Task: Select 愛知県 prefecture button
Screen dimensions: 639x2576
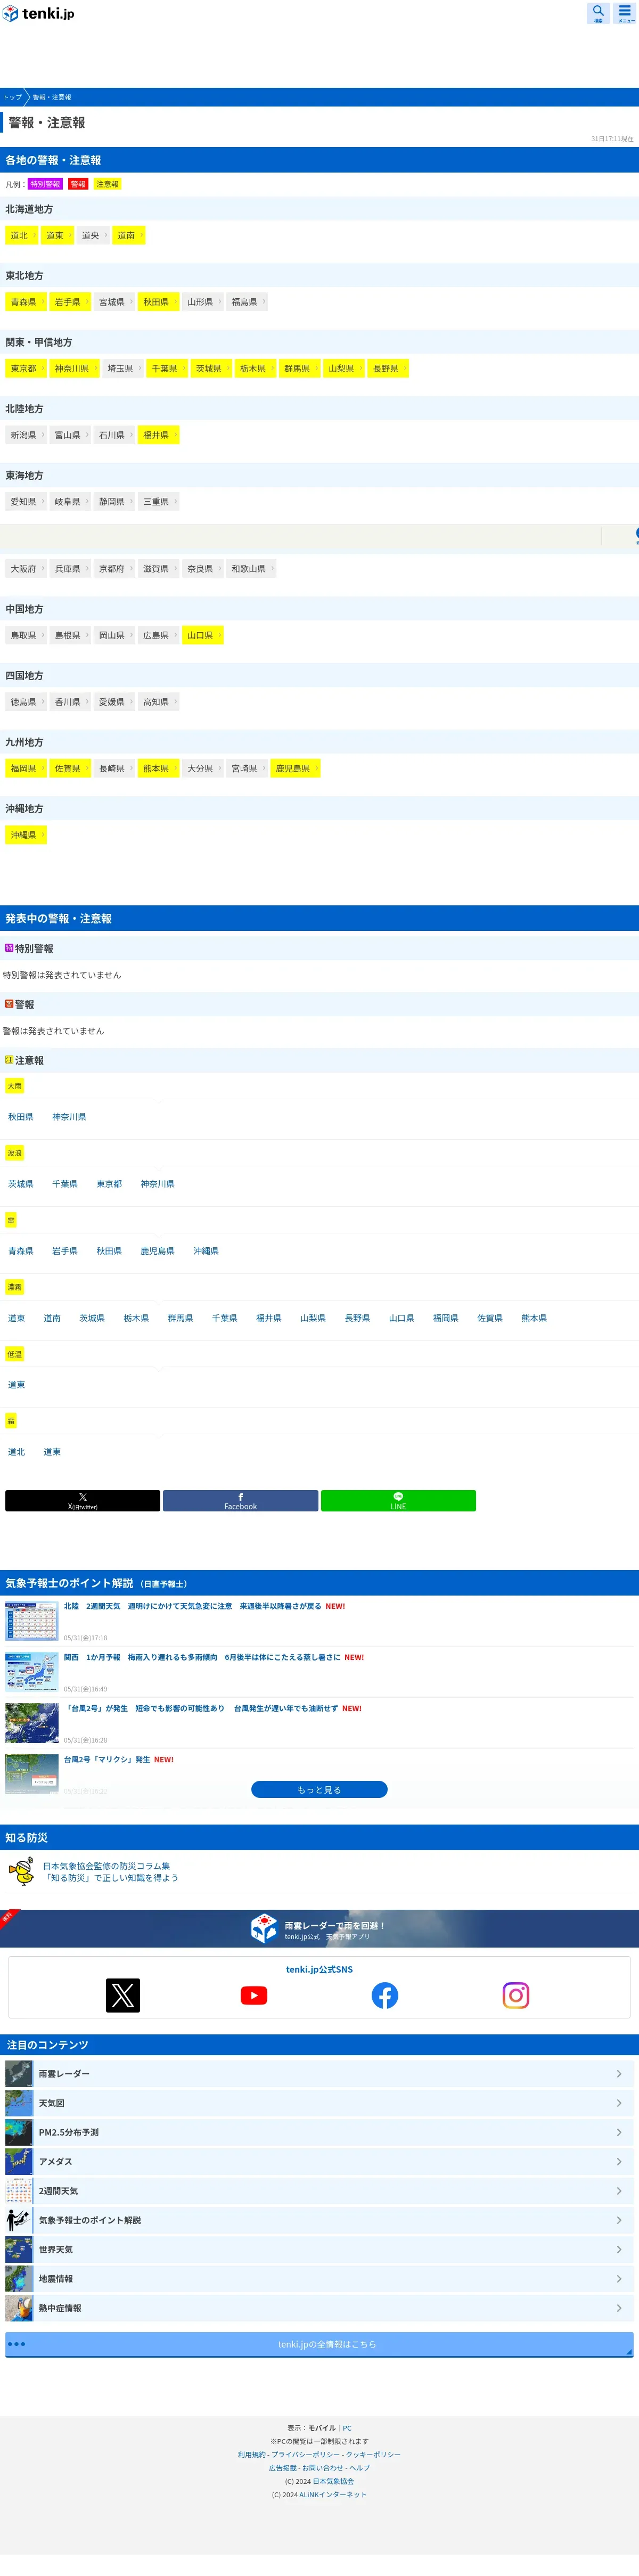Action: [x=26, y=502]
